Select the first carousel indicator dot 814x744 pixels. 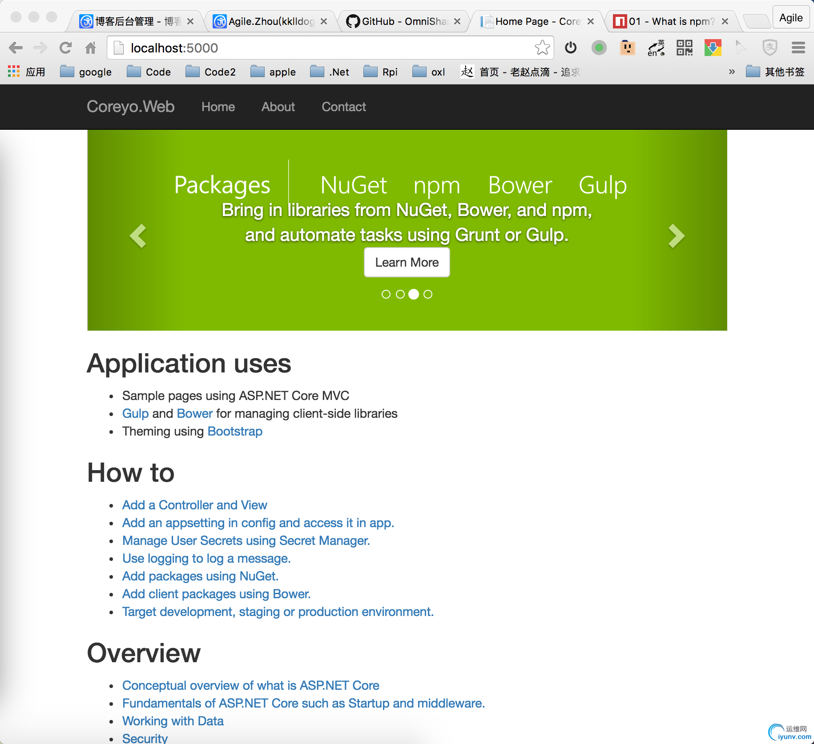[x=386, y=294]
